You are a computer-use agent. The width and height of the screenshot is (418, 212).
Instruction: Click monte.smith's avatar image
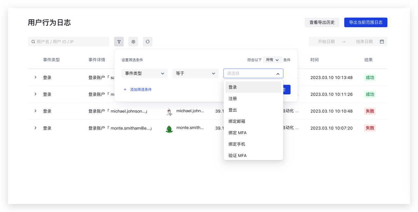(169, 128)
